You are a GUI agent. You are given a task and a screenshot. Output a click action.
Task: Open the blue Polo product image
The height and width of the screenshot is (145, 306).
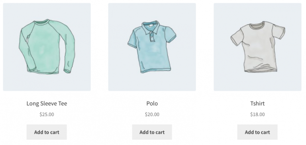point(152,47)
